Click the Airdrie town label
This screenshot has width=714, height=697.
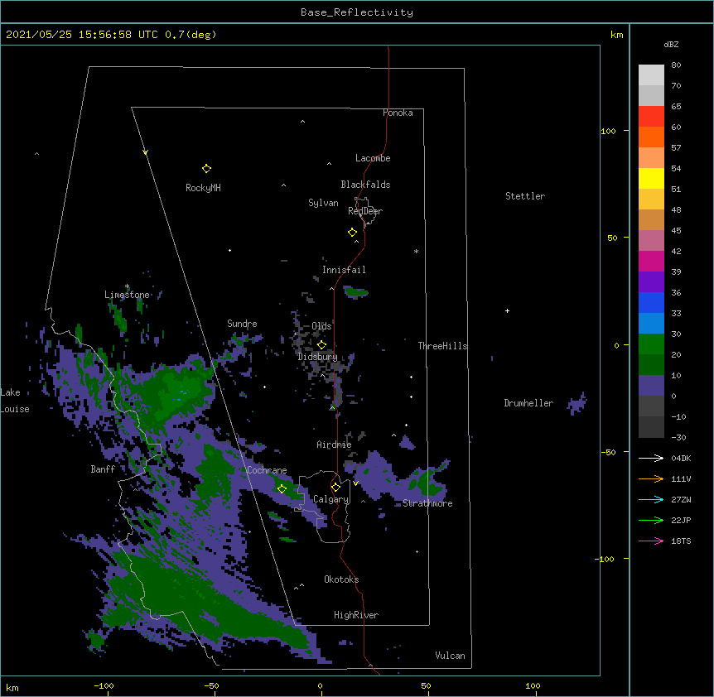(x=335, y=445)
